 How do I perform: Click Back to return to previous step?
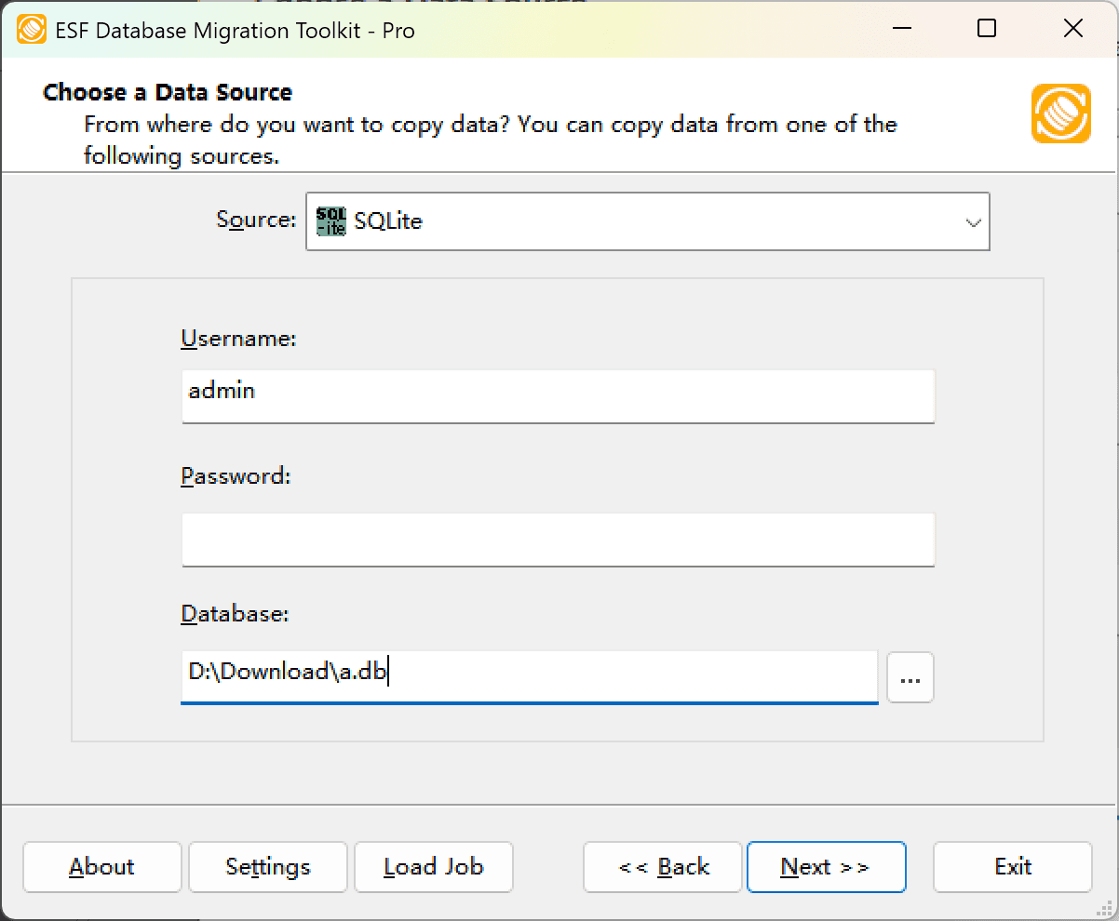click(x=662, y=866)
